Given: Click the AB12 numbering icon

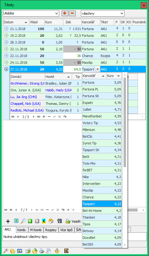Looking at the screenshot, I should click(59, 221).
